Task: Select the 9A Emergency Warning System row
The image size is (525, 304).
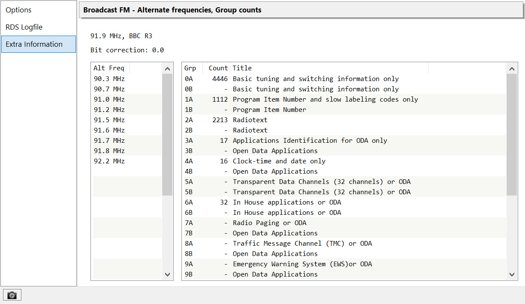Action: [302, 264]
